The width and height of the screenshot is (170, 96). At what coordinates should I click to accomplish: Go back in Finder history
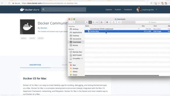pyautogui.click(x=70, y=22)
